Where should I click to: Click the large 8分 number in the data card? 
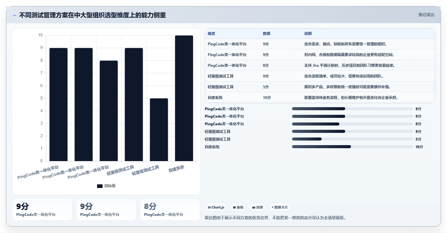pos(150,206)
